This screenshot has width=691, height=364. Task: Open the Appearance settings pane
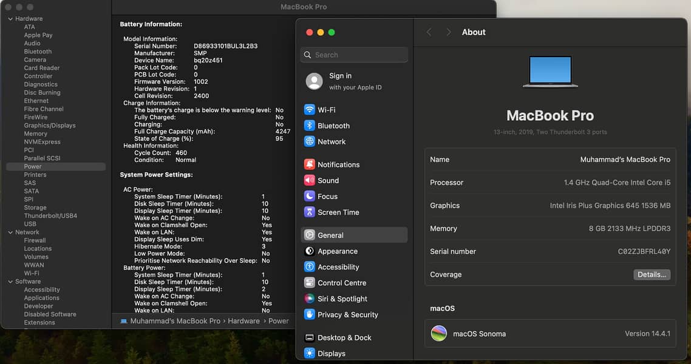click(337, 251)
